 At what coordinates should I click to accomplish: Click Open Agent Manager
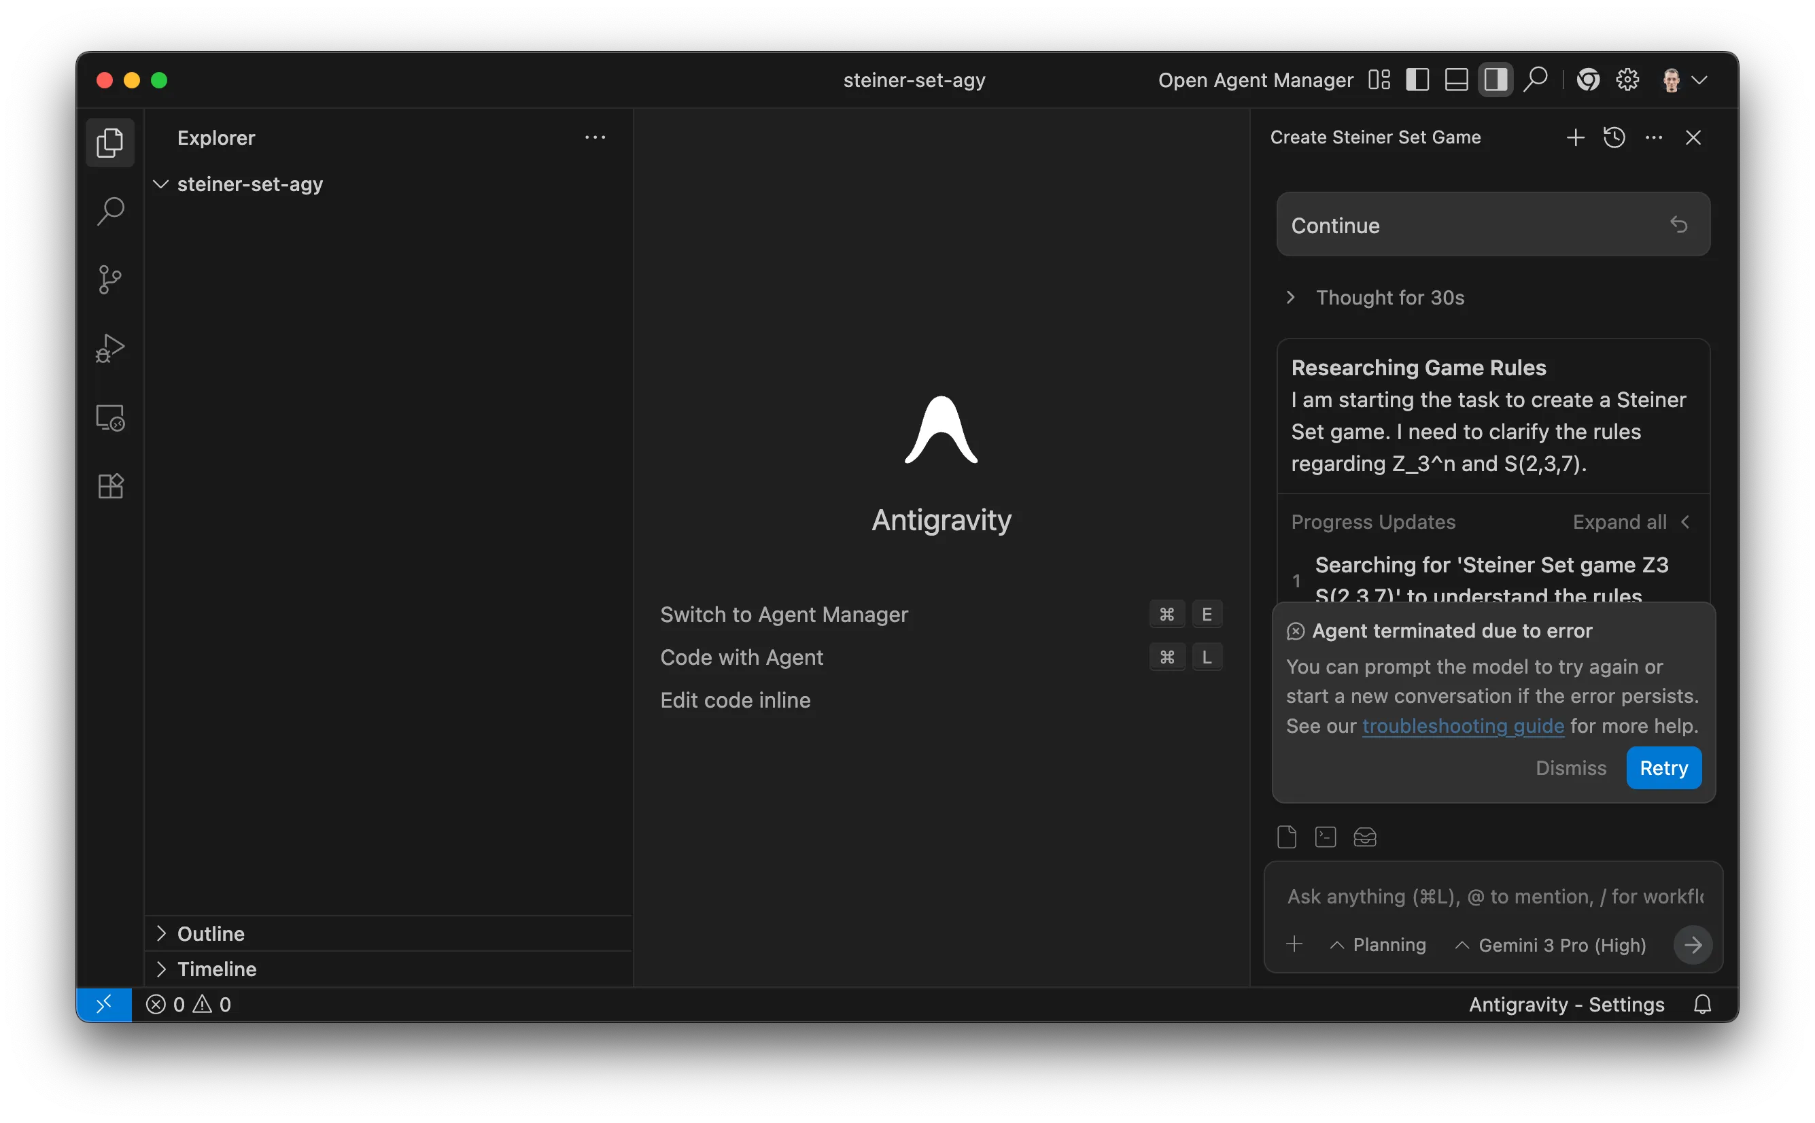(x=1254, y=80)
